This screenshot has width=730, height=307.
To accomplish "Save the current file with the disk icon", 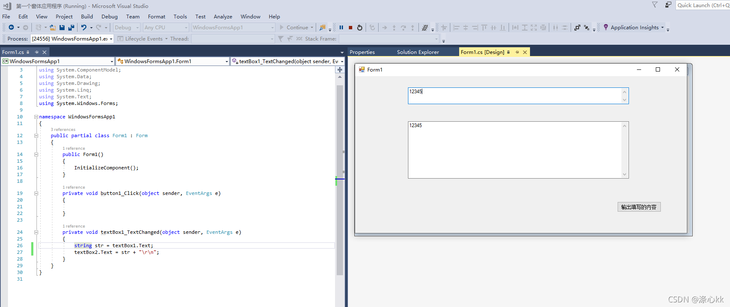I will point(62,28).
